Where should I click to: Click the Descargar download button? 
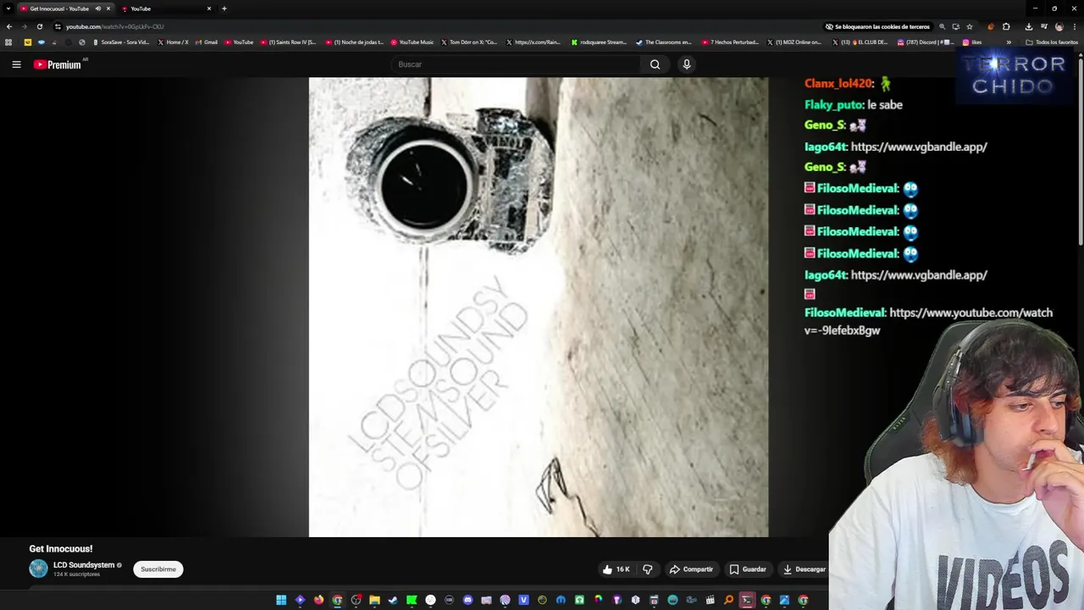coord(804,569)
